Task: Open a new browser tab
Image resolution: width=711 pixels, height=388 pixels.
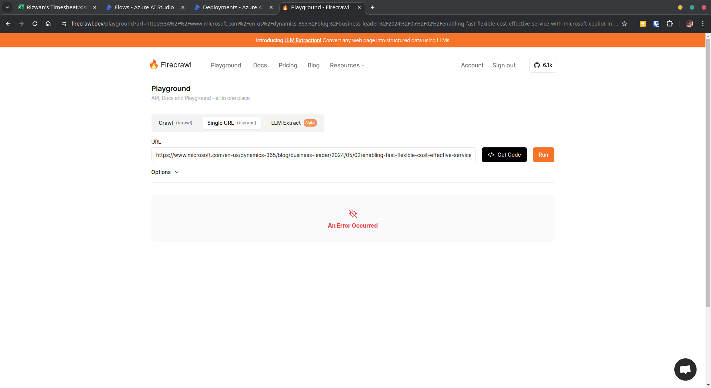Action: tap(373, 7)
